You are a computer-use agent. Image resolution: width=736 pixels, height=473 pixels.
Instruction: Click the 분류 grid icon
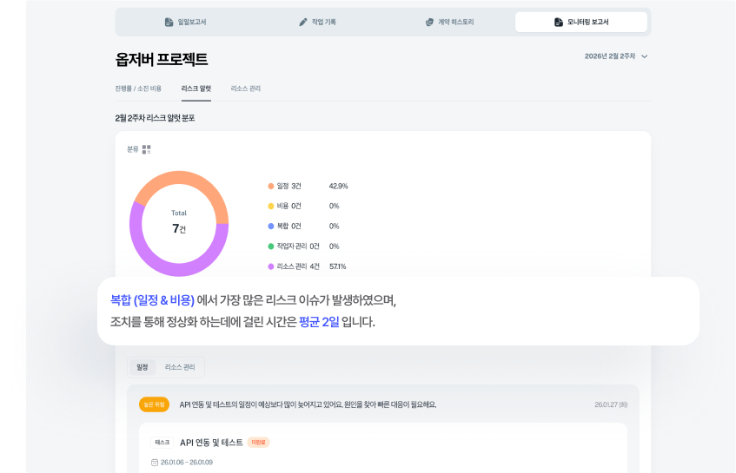tap(147, 149)
